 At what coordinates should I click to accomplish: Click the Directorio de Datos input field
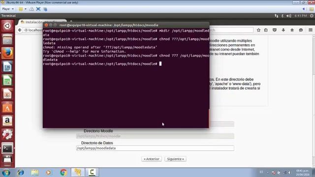click(155, 148)
